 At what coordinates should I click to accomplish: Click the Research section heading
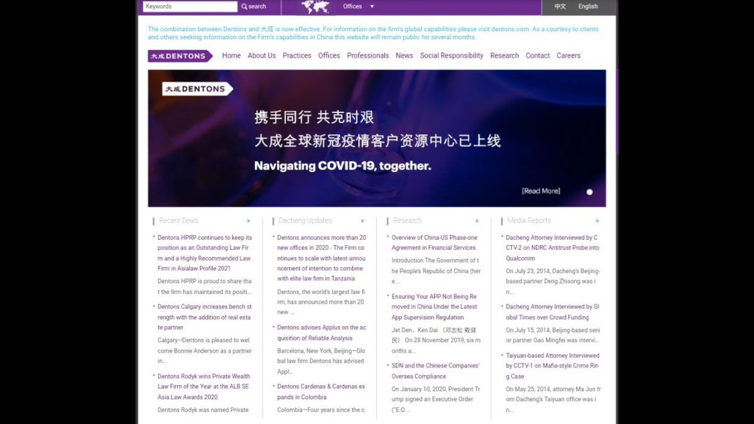pyautogui.click(x=407, y=221)
